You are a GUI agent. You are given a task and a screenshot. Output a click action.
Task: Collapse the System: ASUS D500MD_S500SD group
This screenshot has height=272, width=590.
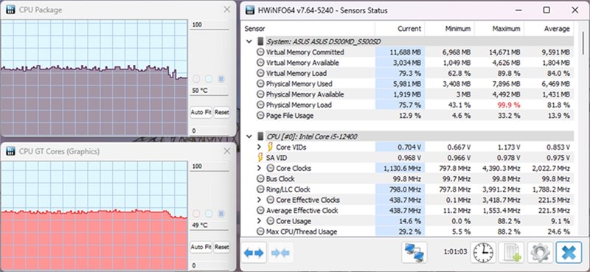tap(249, 41)
